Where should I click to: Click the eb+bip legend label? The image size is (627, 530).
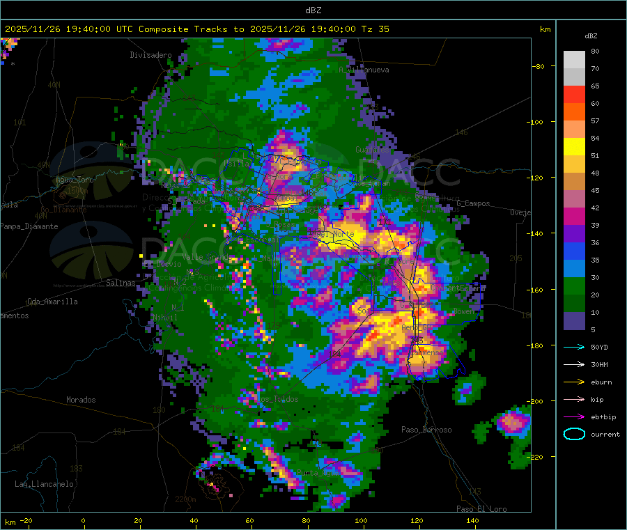(603, 417)
